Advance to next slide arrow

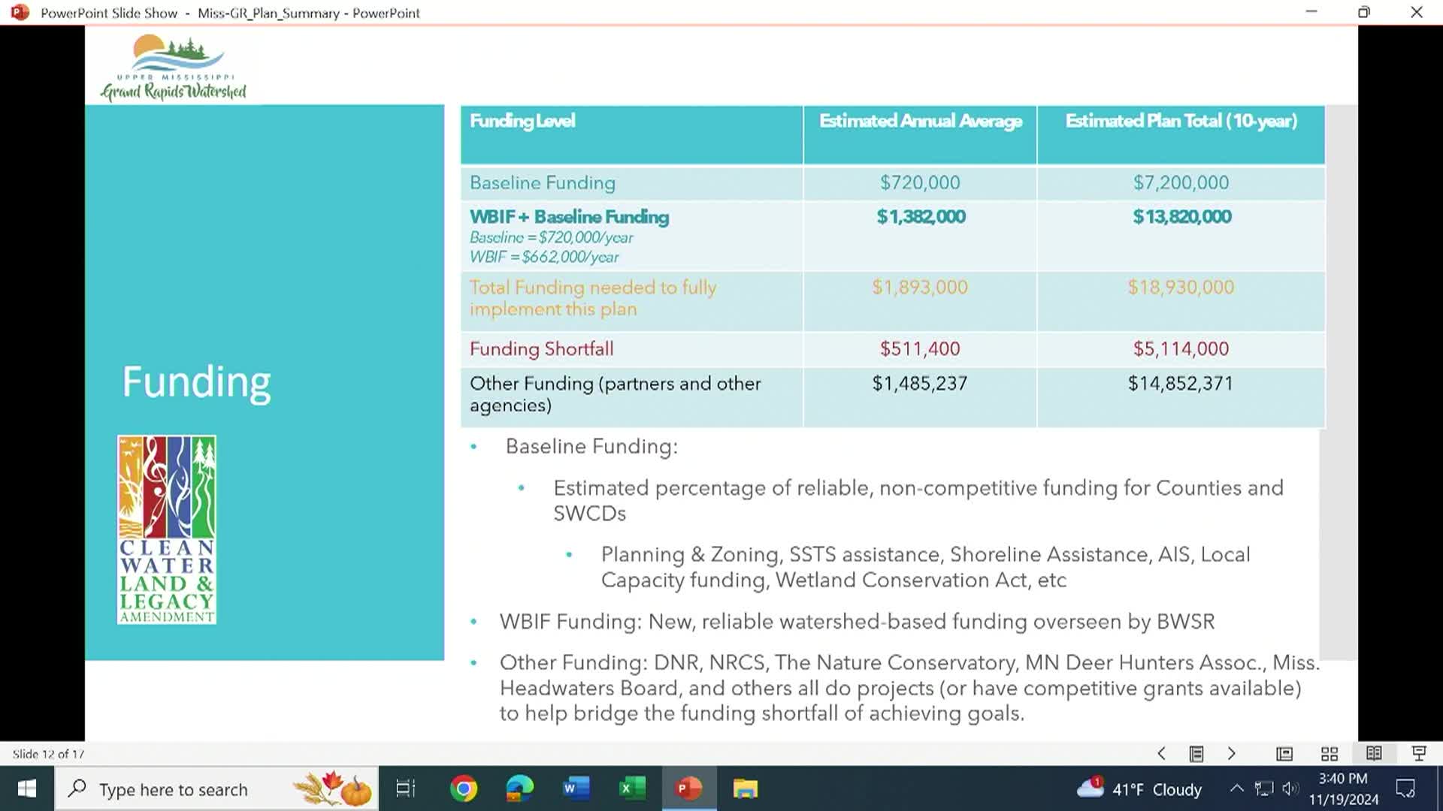[x=1231, y=753]
